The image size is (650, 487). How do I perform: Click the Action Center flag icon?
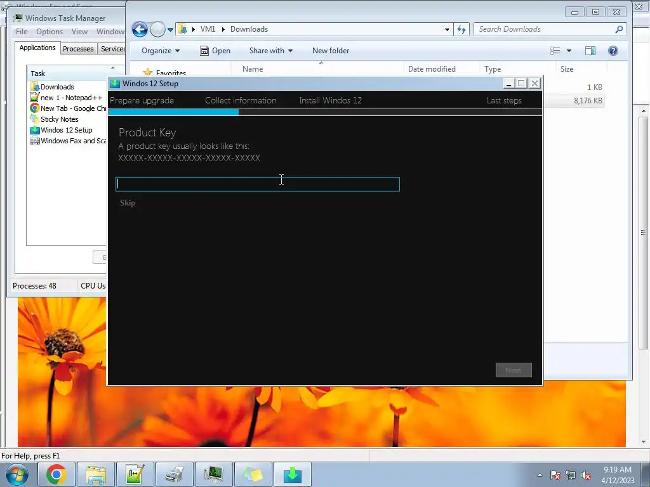(555, 475)
